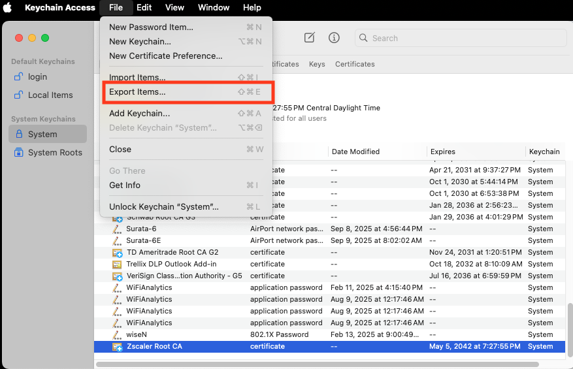This screenshot has width=573, height=369.
Task: Click the key icon for Surata-6E
Action: pyautogui.click(x=116, y=241)
